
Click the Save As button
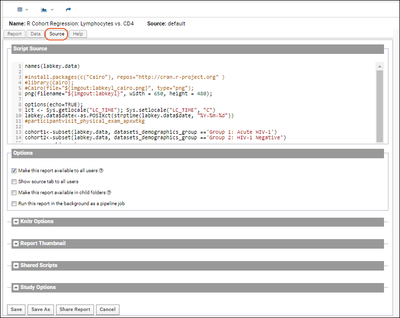coord(41,310)
